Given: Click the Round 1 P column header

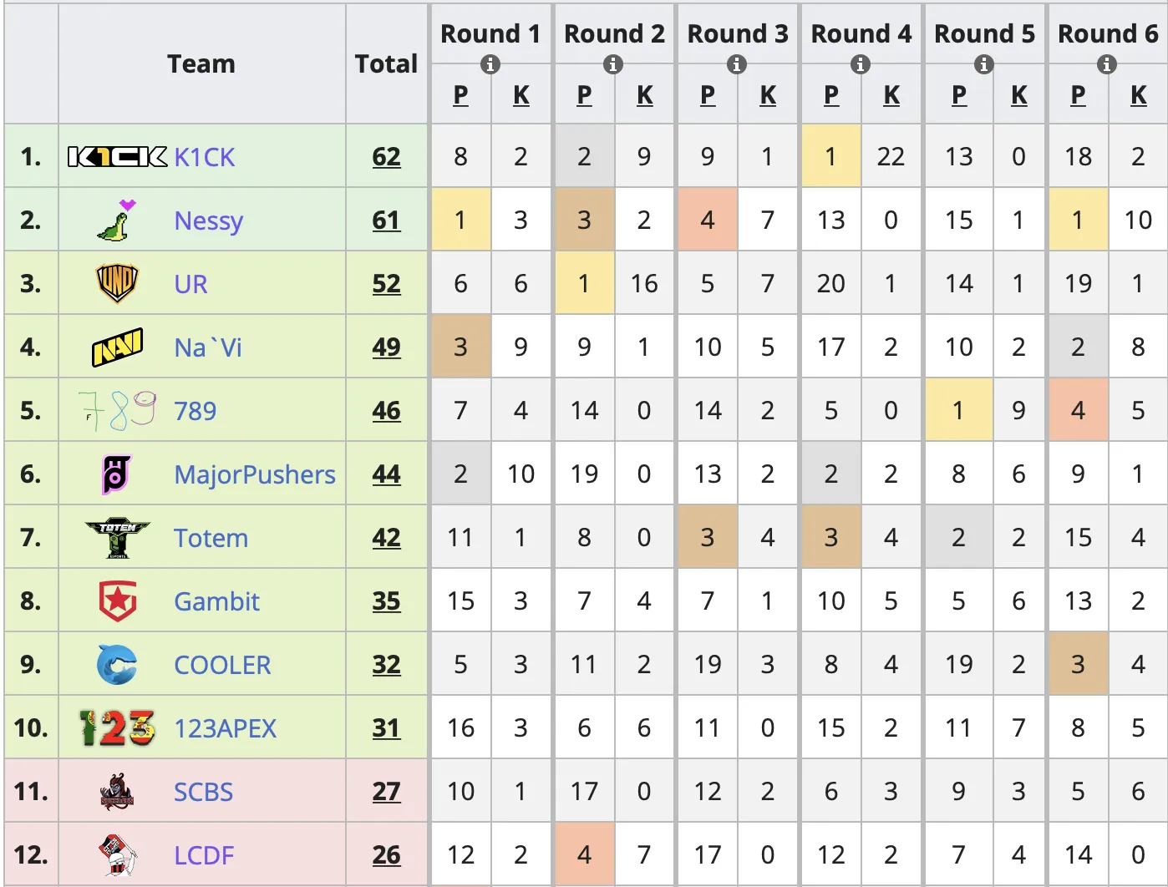Looking at the screenshot, I should click(460, 95).
